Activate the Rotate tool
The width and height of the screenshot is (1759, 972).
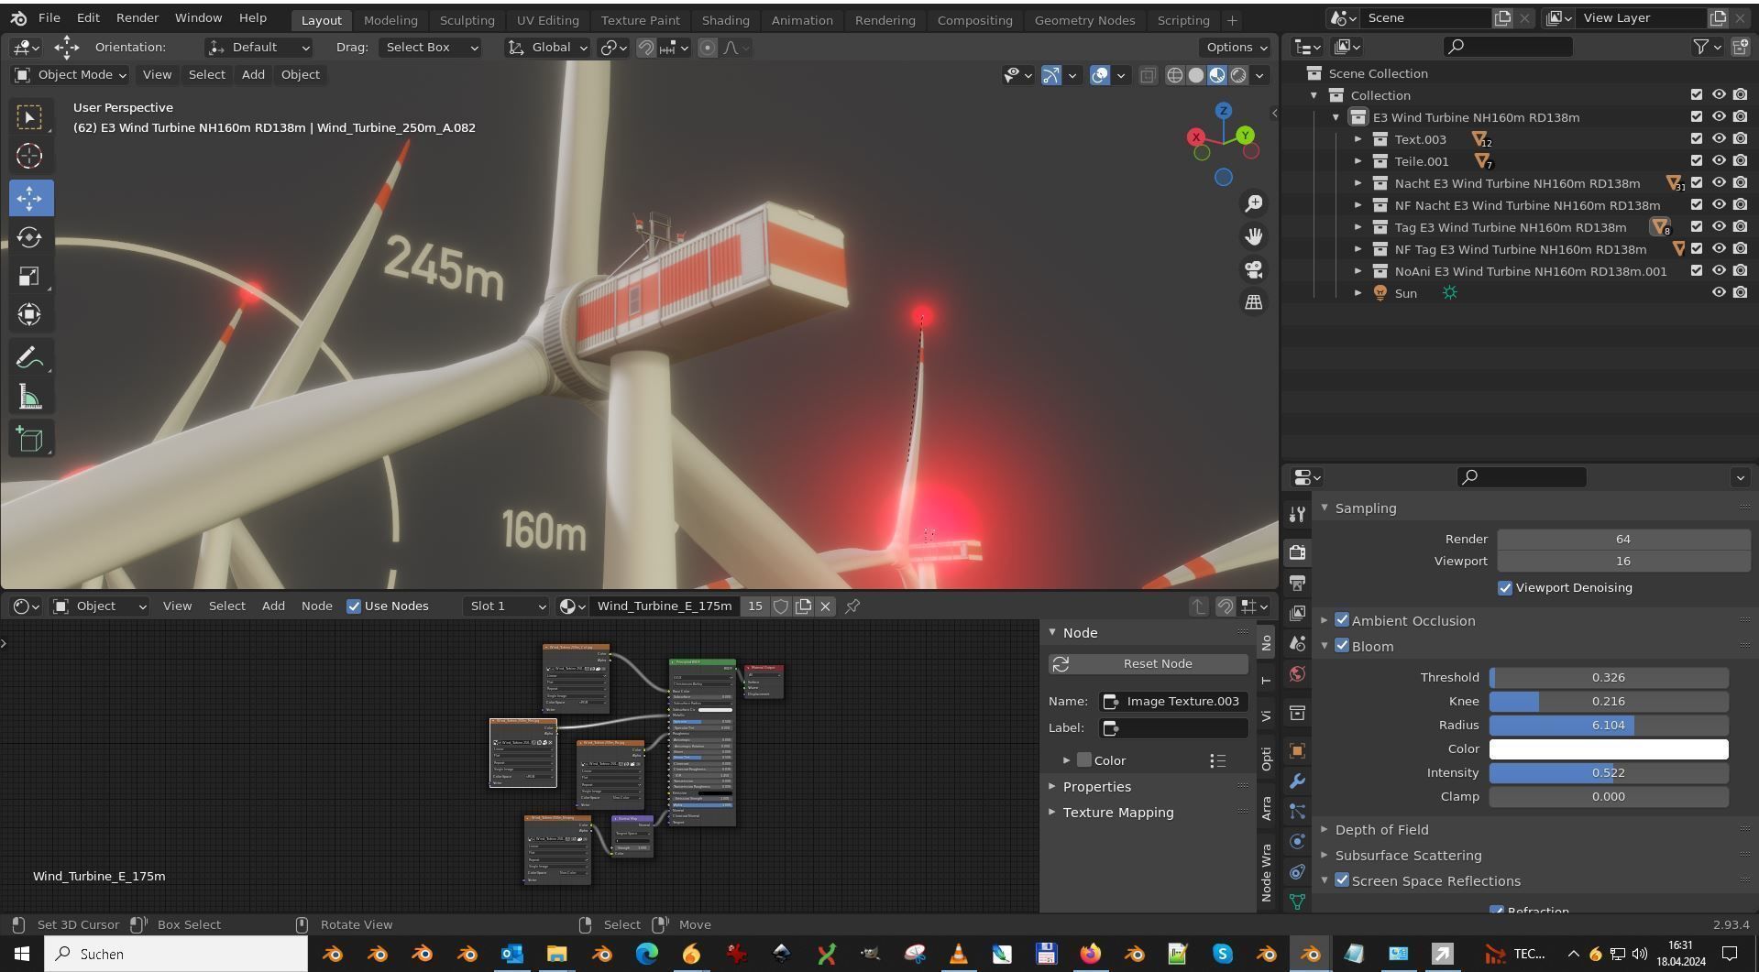click(x=29, y=237)
